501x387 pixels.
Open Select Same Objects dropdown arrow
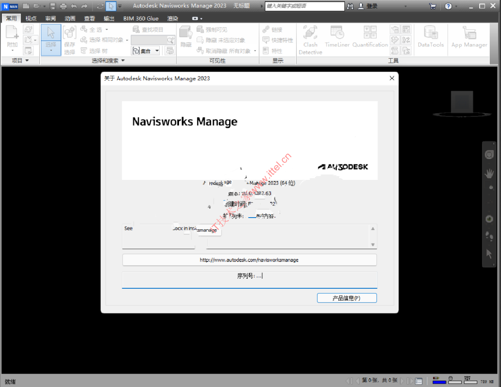coord(127,40)
